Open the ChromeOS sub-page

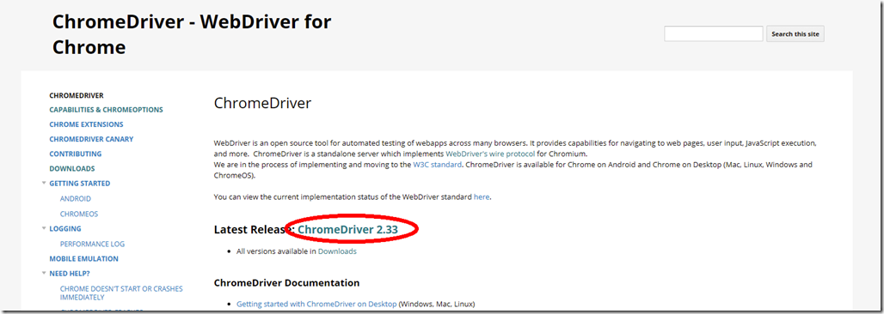tap(79, 214)
